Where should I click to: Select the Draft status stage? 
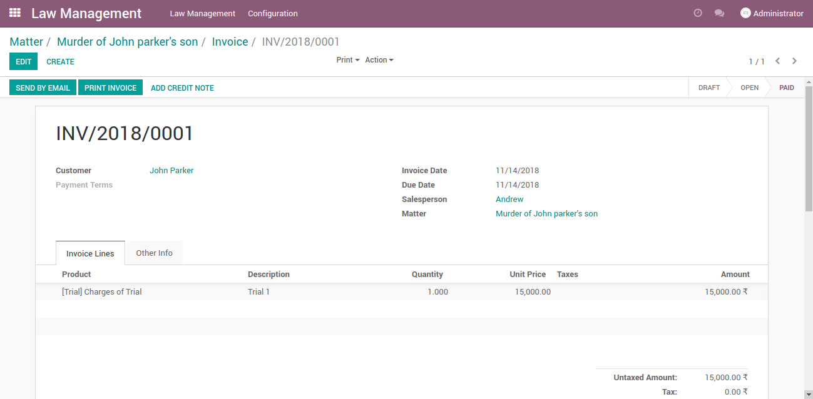tap(709, 88)
